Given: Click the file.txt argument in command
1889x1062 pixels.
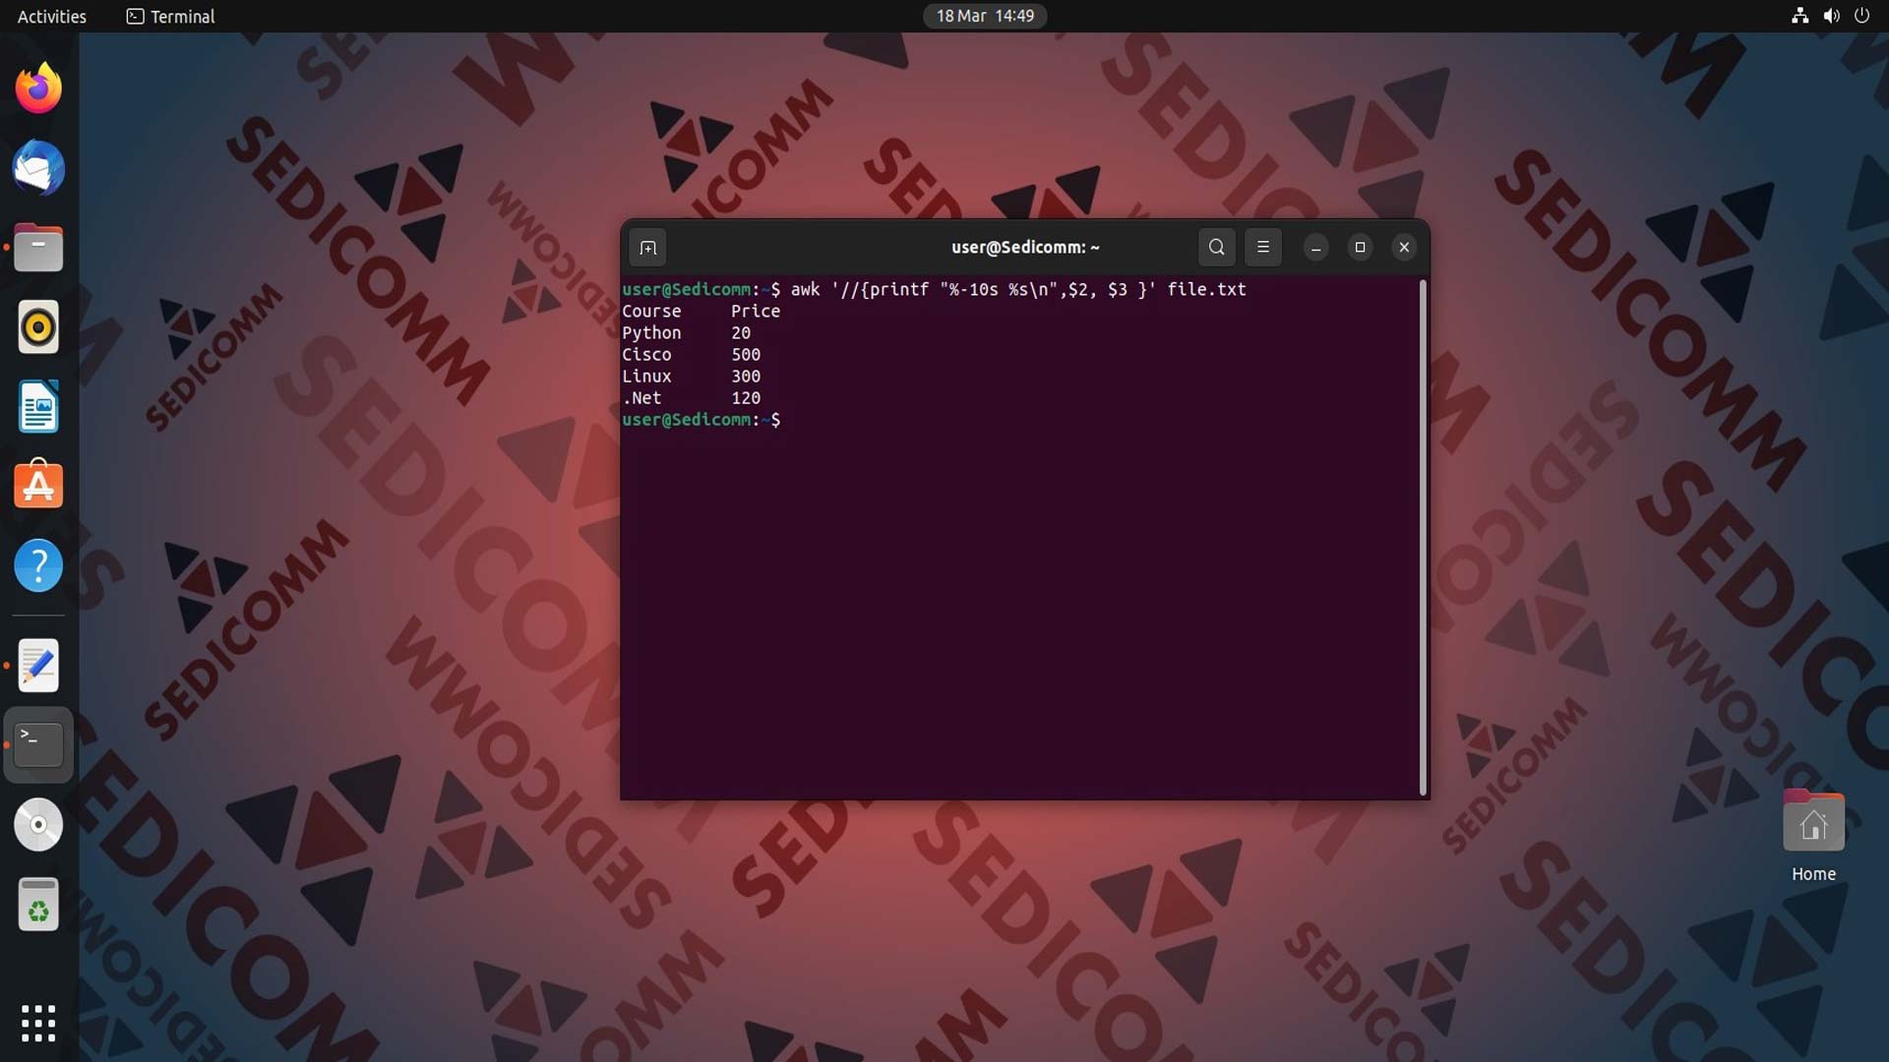Looking at the screenshot, I should (1206, 289).
